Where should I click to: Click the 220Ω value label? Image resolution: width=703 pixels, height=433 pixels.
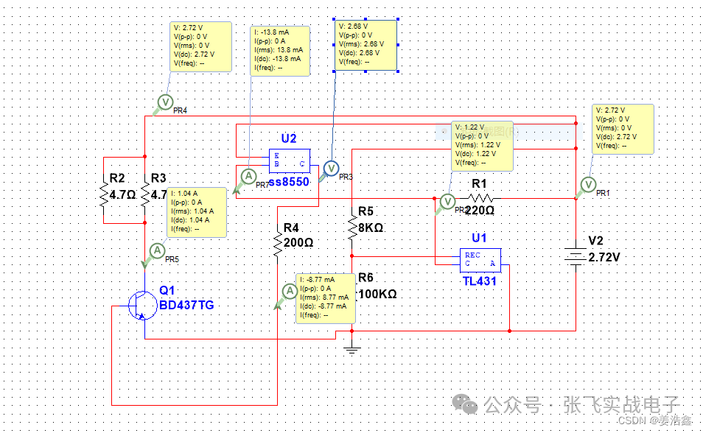coord(480,210)
